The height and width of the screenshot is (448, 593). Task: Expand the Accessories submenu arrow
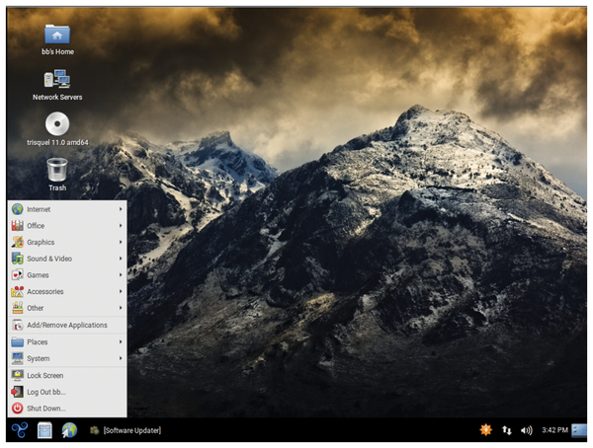121,292
